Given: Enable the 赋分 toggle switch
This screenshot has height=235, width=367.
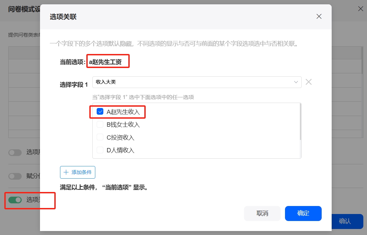Looking at the screenshot, I should point(15,176).
